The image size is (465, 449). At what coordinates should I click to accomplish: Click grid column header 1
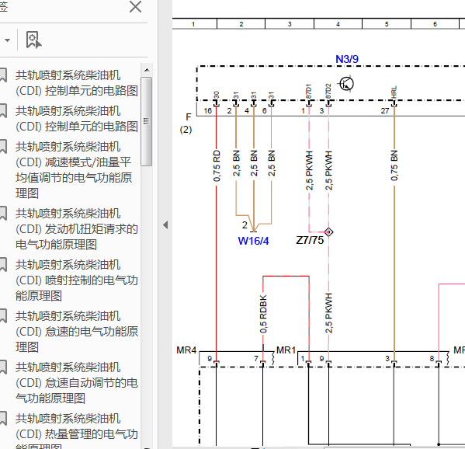pyautogui.click(x=193, y=24)
